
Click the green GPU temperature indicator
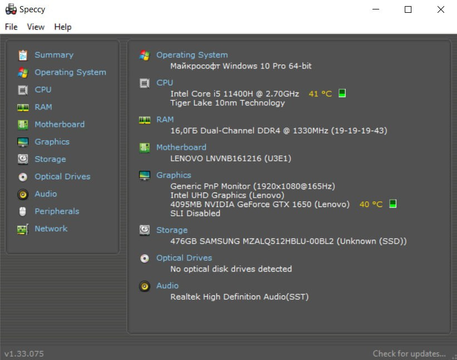393,204
